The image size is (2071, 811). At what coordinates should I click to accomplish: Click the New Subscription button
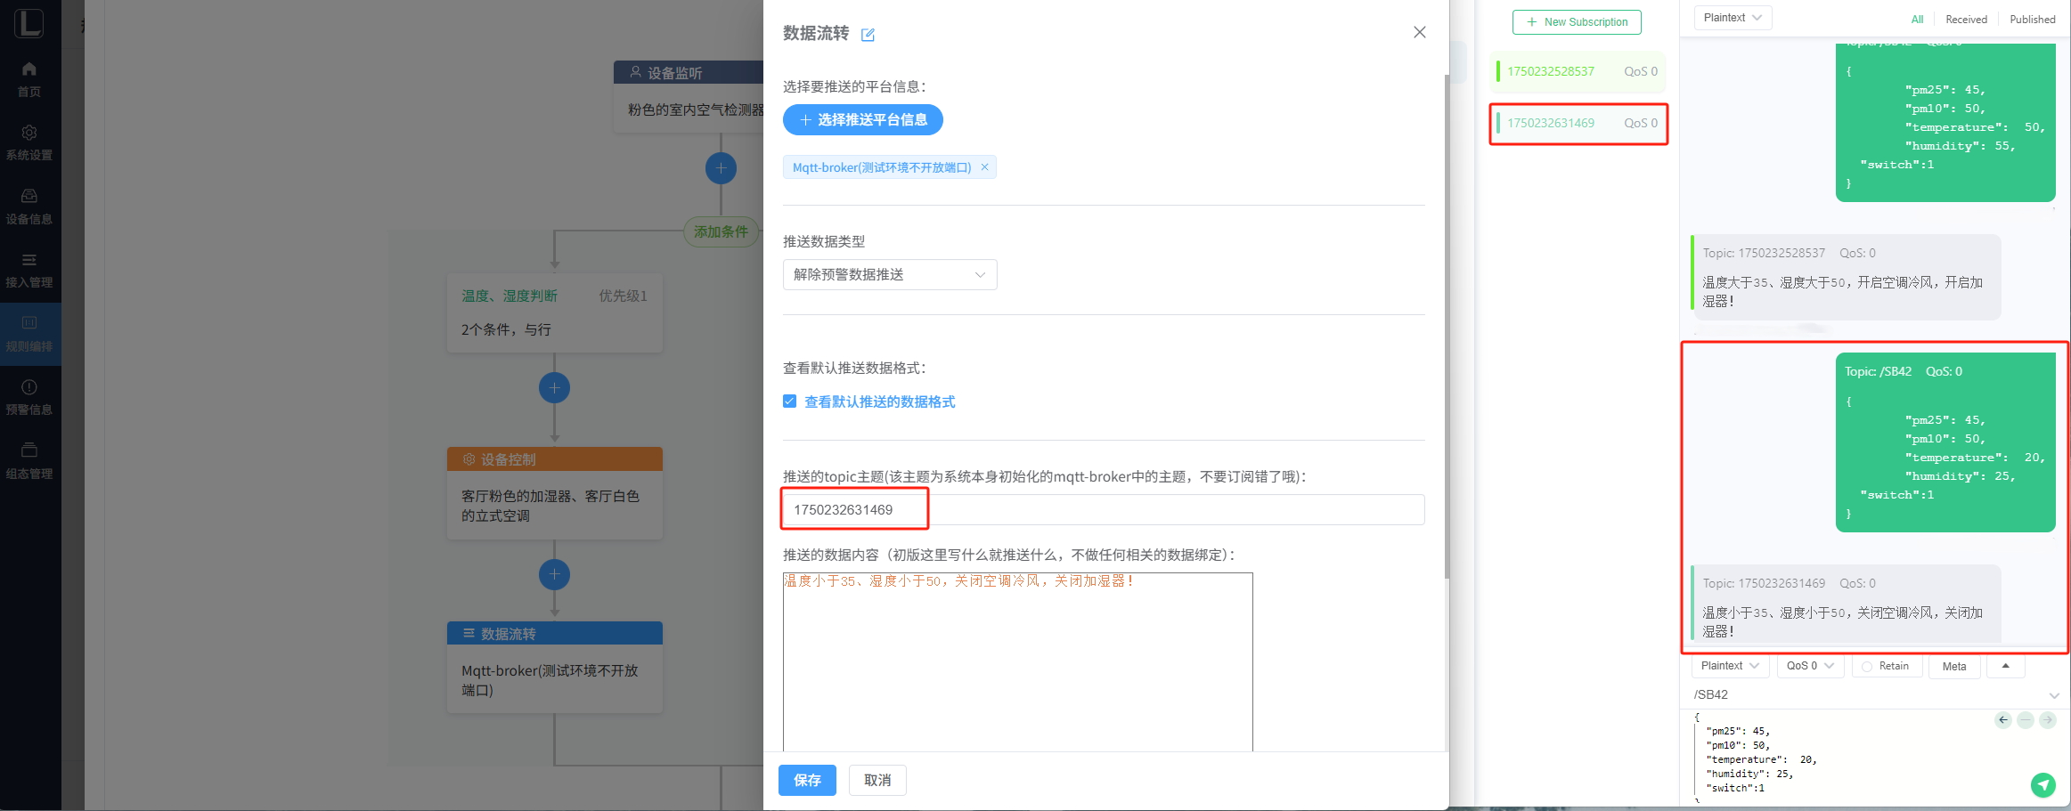coord(1577,22)
